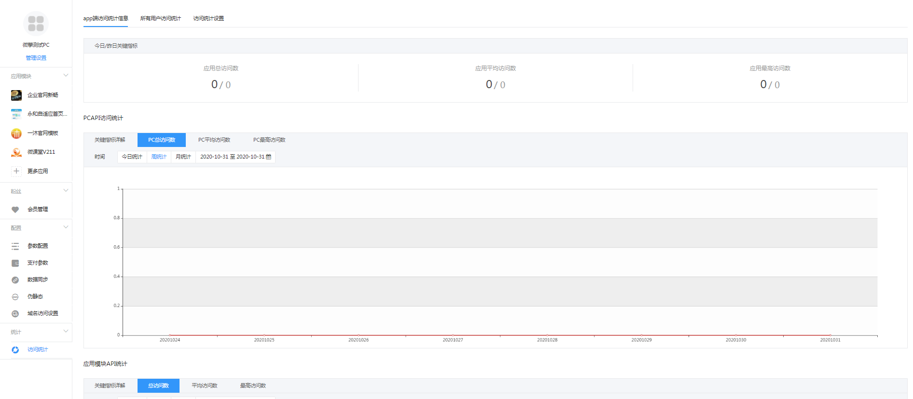Viewport: 913px width, 399px height.
Task: Click the 支付参数 wallet icon
Action: [15, 263]
